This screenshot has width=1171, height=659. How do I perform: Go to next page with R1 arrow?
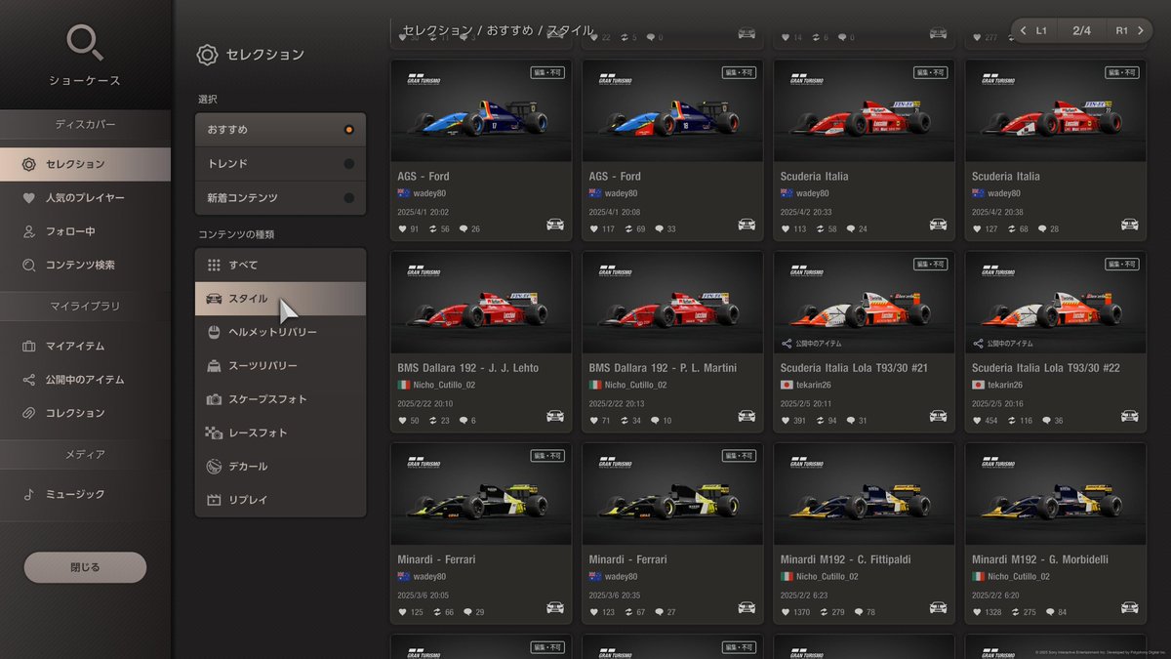(1131, 30)
